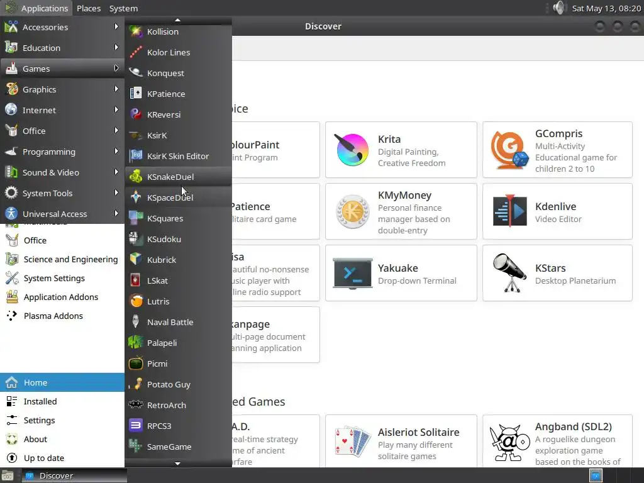Open the GCompris app card
Viewport: 644px width, 483px height.
pyautogui.click(x=557, y=150)
